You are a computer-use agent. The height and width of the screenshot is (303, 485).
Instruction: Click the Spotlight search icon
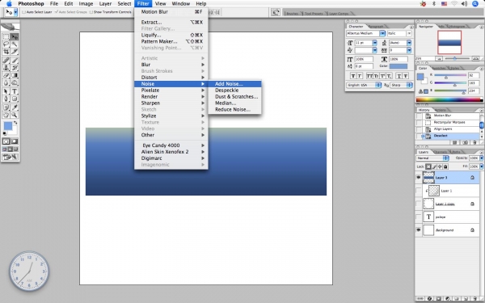(x=475, y=4)
